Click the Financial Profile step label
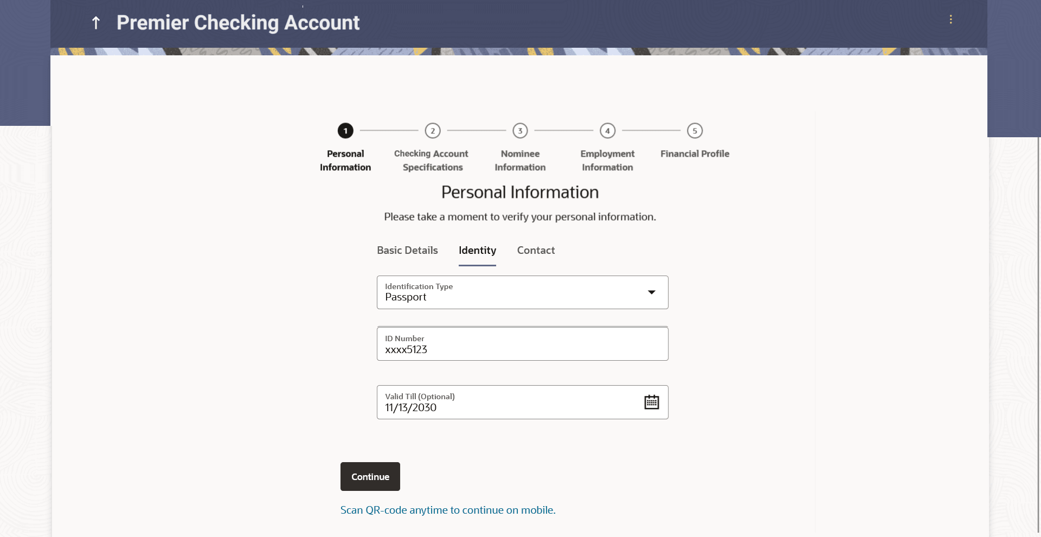The height and width of the screenshot is (537, 1041). click(x=695, y=154)
